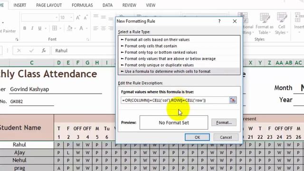This screenshot has width=304, height=171.
Task: Click inside the rule formula input field
Action: 175,100
